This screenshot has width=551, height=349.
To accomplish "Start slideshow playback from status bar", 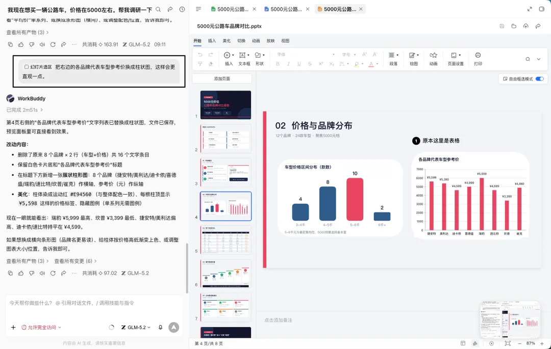I will 491,343.
